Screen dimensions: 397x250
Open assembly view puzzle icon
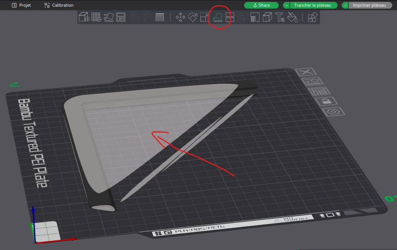point(313,17)
